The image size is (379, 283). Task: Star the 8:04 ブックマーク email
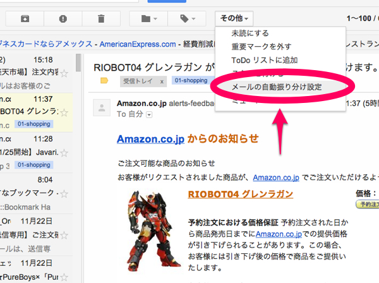click(64, 194)
